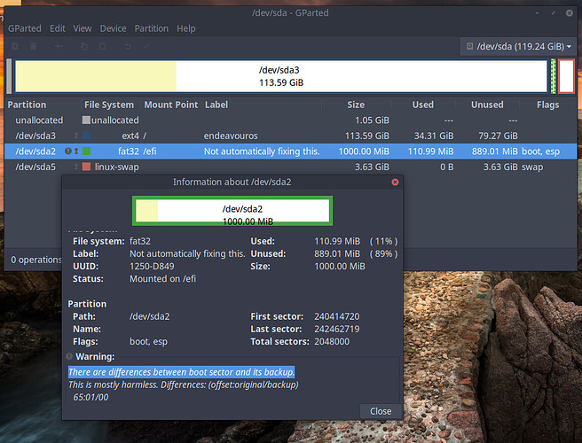
Task: Click the Undo last operation icon
Action: [x=128, y=46]
